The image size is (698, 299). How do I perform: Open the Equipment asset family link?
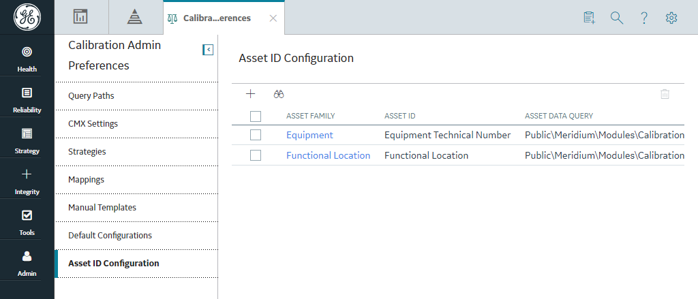click(x=309, y=135)
